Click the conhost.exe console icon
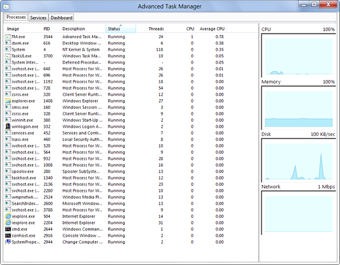 pyautogui.click(x=8, y=235)
